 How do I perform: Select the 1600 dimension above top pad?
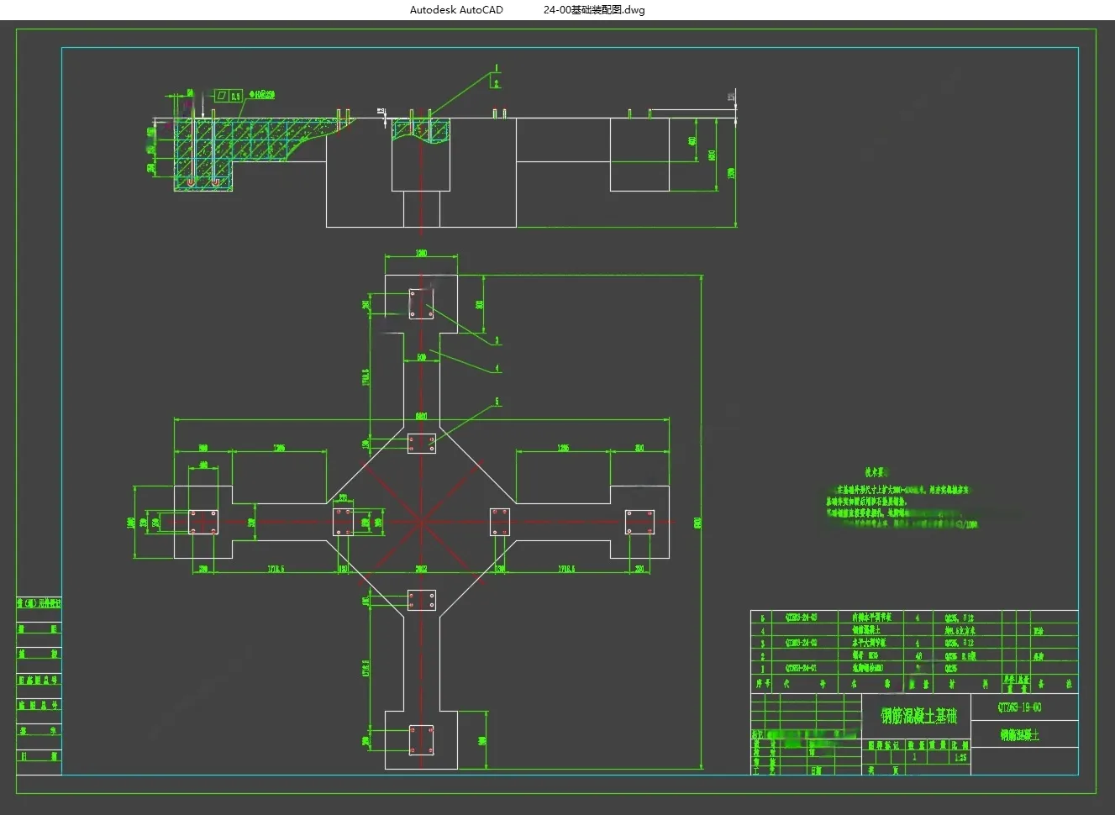tap(421, 252)
